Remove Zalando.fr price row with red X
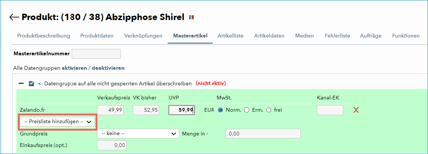Image resolution: width=428 pixels, height=154 pixels. tap(356, 110)
